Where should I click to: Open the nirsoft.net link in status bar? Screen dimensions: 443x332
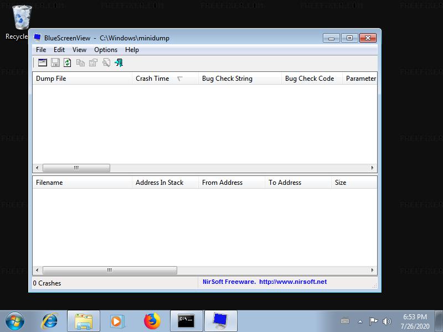pos(293,282)
